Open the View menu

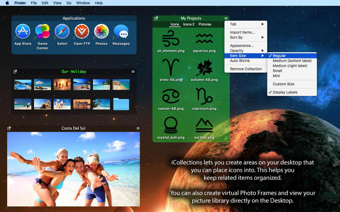57,3
